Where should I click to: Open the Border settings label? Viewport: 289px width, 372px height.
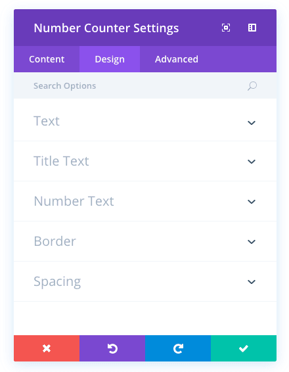pyautogui.click(x=55, y=241)
